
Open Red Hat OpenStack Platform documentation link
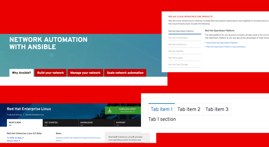coord(226,47)
